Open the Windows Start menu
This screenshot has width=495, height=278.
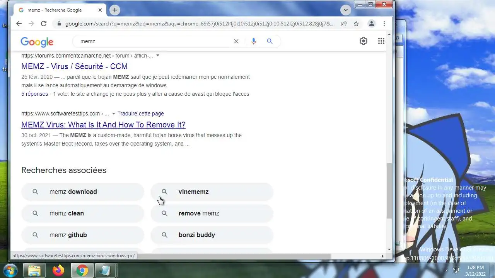point(10,270)
